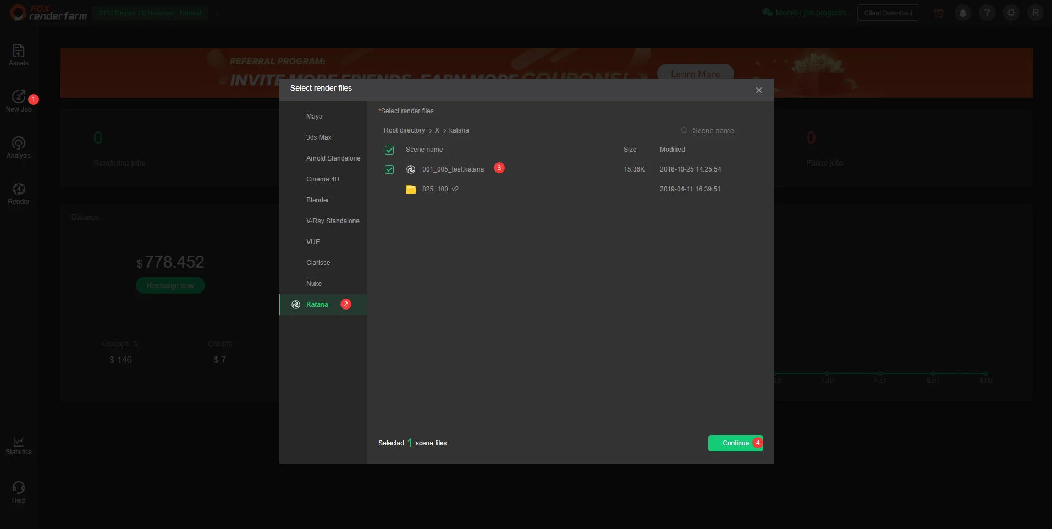1052x529 pixels.
Task: Click the Credits $7 value
Action: coord(220,360)
